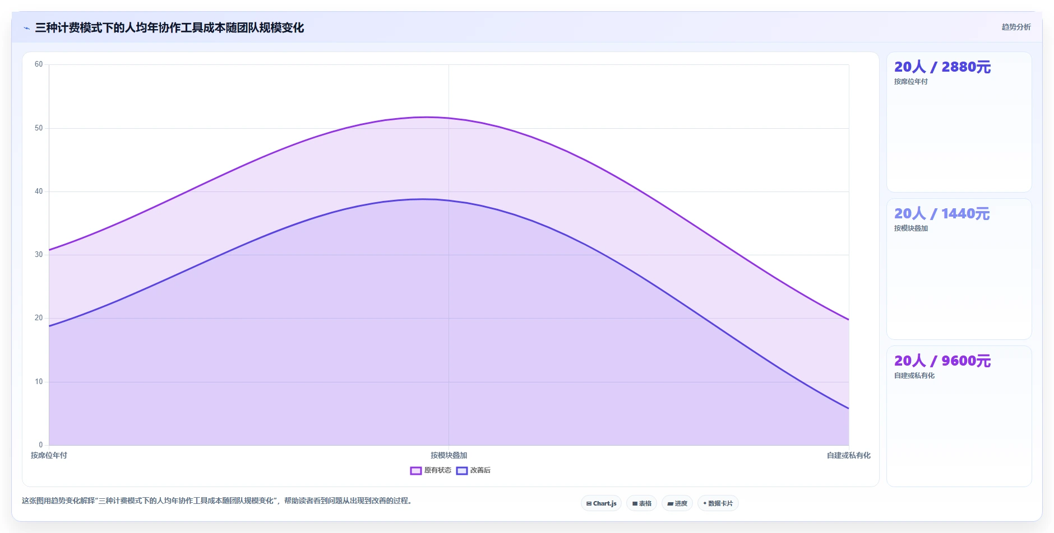The width and height of the screenshot is (1054, 533).
Task: Select the 数据卡片 tag chip
Action: click(718, 503)
